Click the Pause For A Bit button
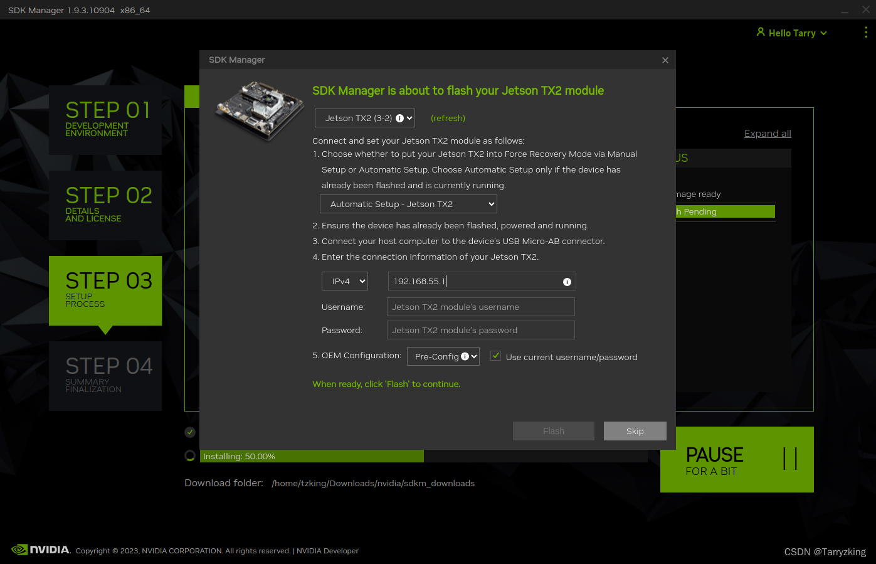This screenshot has height=564, width=876. 737,459
